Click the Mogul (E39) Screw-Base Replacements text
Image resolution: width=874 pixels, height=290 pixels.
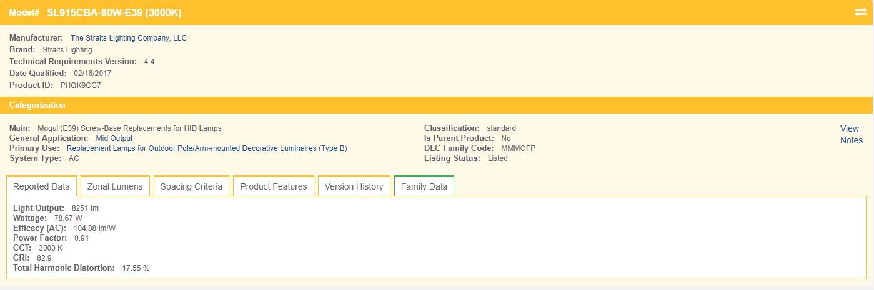point(129,128)
